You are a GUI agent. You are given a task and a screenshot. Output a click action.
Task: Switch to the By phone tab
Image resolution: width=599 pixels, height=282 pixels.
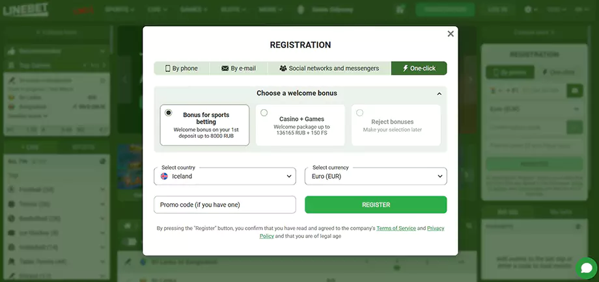(x=182, y=69)
